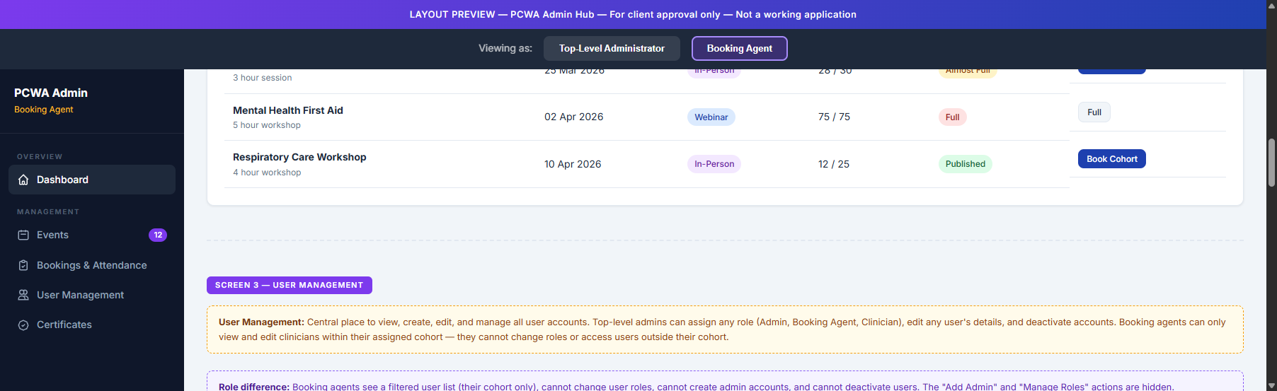The height and width of the screenshot is (391, 1277).
Task: Switch view to Top-Level Administrator
Action: [612, 48]
